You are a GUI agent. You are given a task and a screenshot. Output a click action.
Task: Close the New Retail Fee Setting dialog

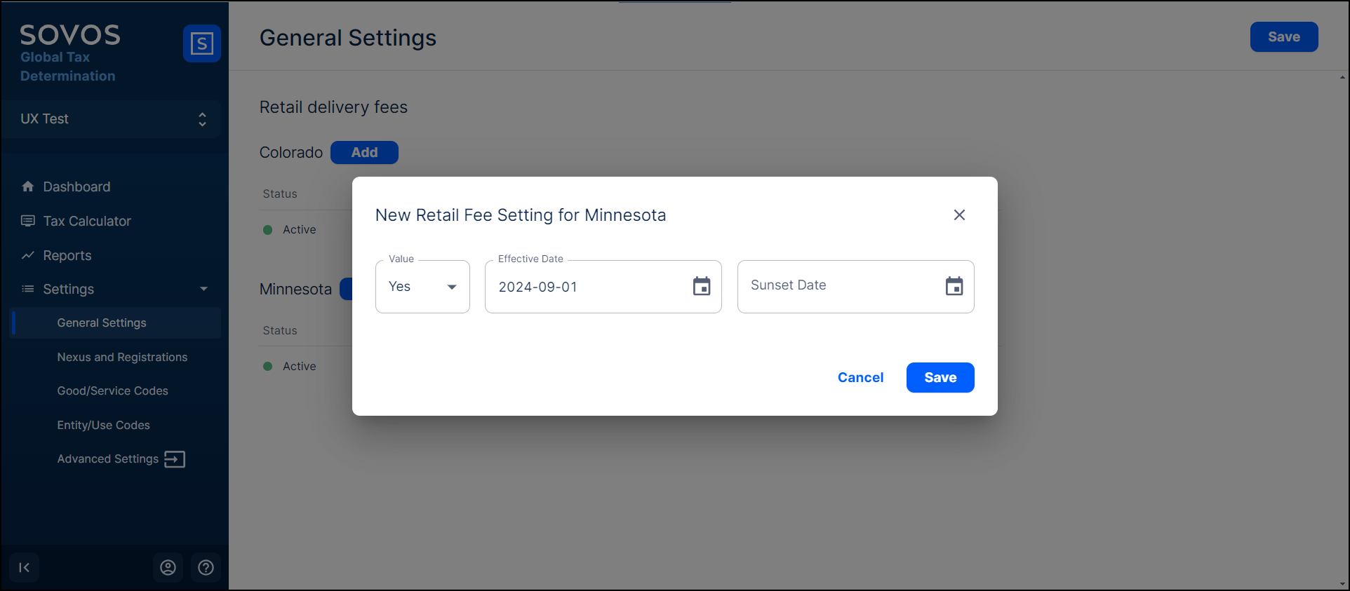tap(959, 215)
